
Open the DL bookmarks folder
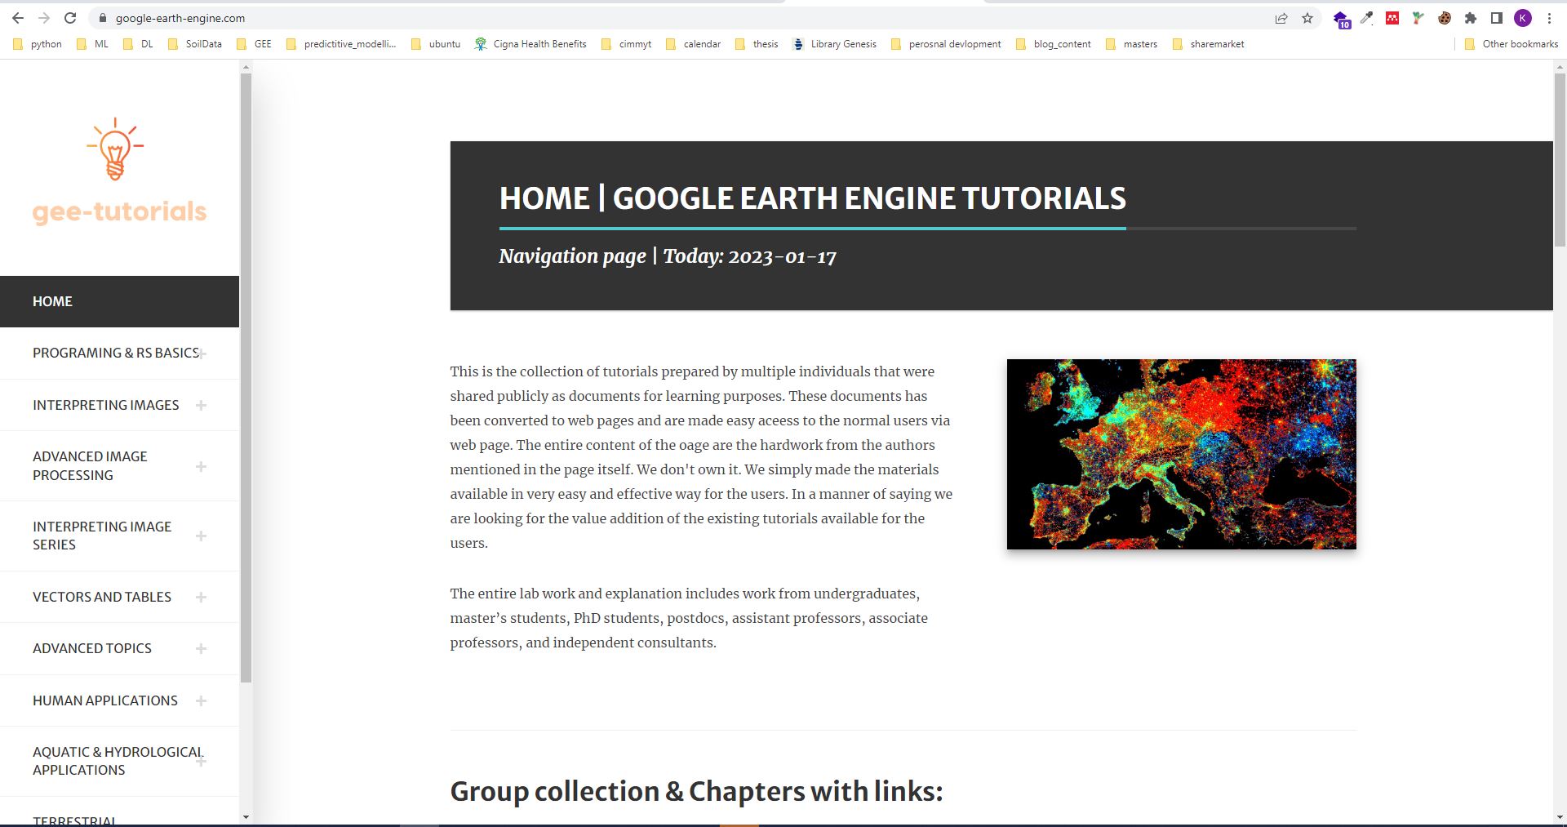tap(138, 44)
